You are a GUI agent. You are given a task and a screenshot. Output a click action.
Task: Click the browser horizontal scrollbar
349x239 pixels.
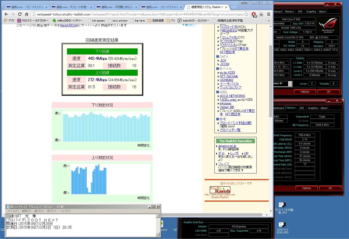coord(211,215)
